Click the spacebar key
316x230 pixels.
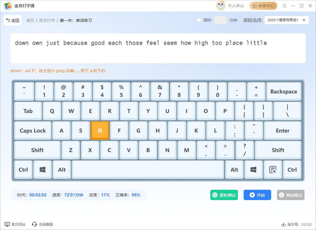tap(148, 170)
